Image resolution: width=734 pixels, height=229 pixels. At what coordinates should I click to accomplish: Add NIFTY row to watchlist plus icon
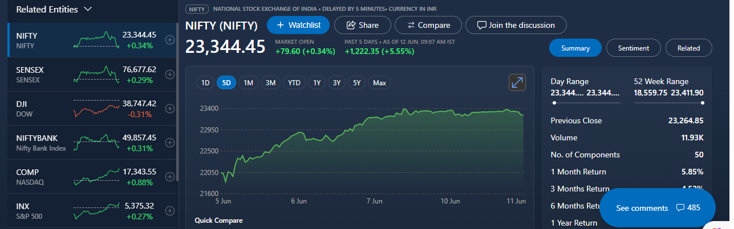pos(169,40)
